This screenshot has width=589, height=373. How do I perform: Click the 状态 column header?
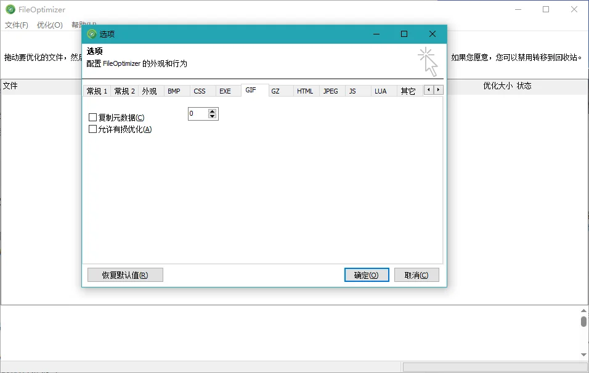point(524,86)
